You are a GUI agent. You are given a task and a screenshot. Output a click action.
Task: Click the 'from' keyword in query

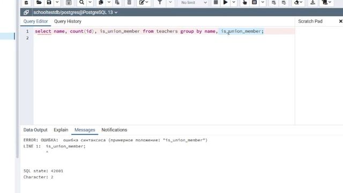[x=148, y=31]
